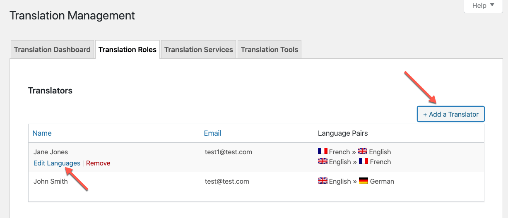Sort translators by the Name column

pos(42,133)
